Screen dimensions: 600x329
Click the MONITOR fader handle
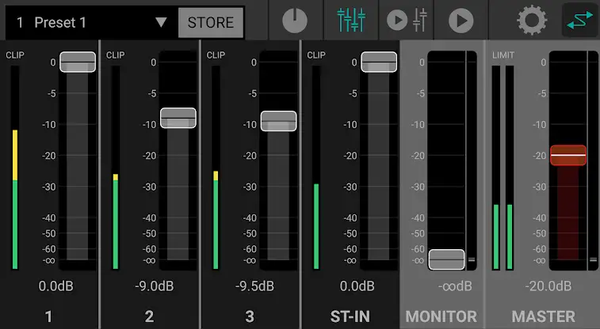(x=446, y=259)
